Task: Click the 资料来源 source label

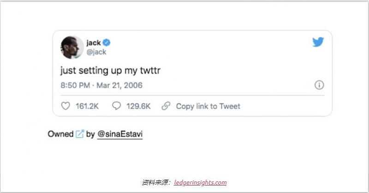Action: [x=156, y=182]
